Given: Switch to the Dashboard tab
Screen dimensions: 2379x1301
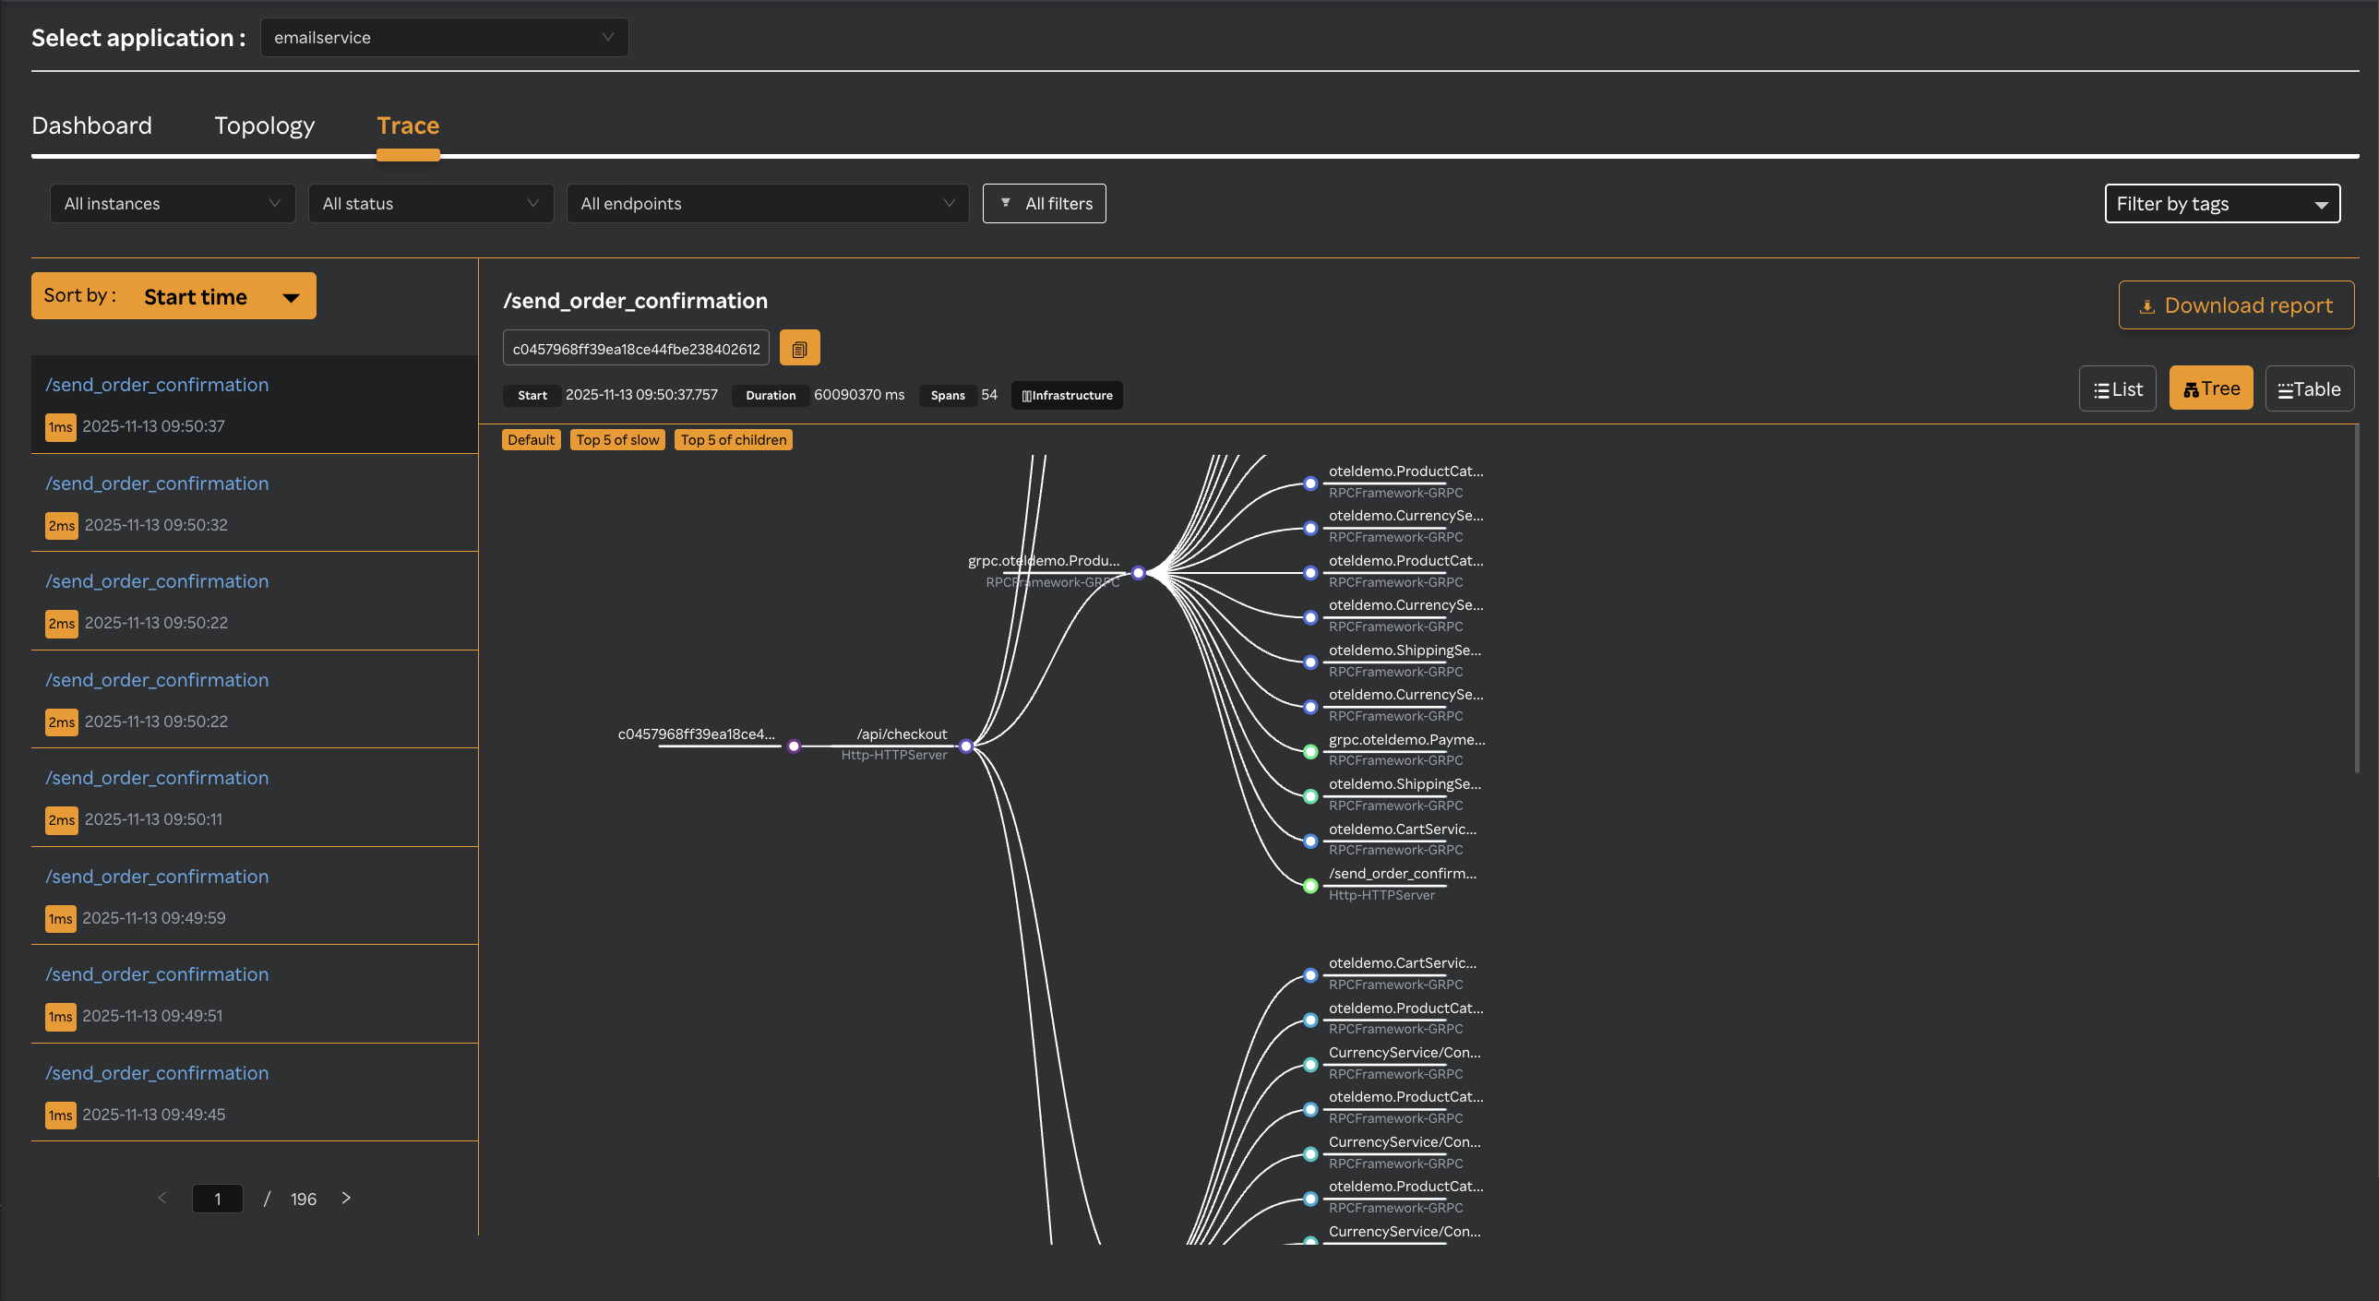Looking at the screenshot, I should 91,125.
